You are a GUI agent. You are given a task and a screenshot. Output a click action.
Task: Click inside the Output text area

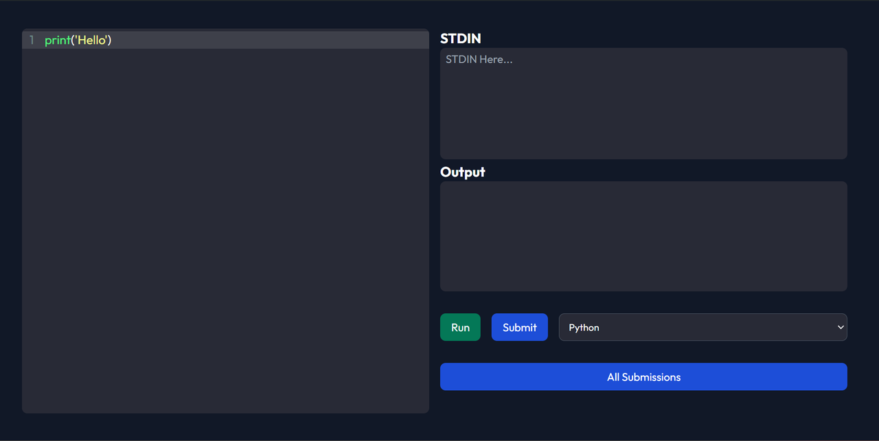pos(643,236)
